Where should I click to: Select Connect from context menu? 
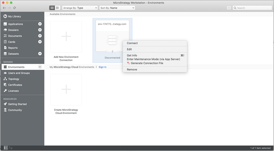point(132,43)
